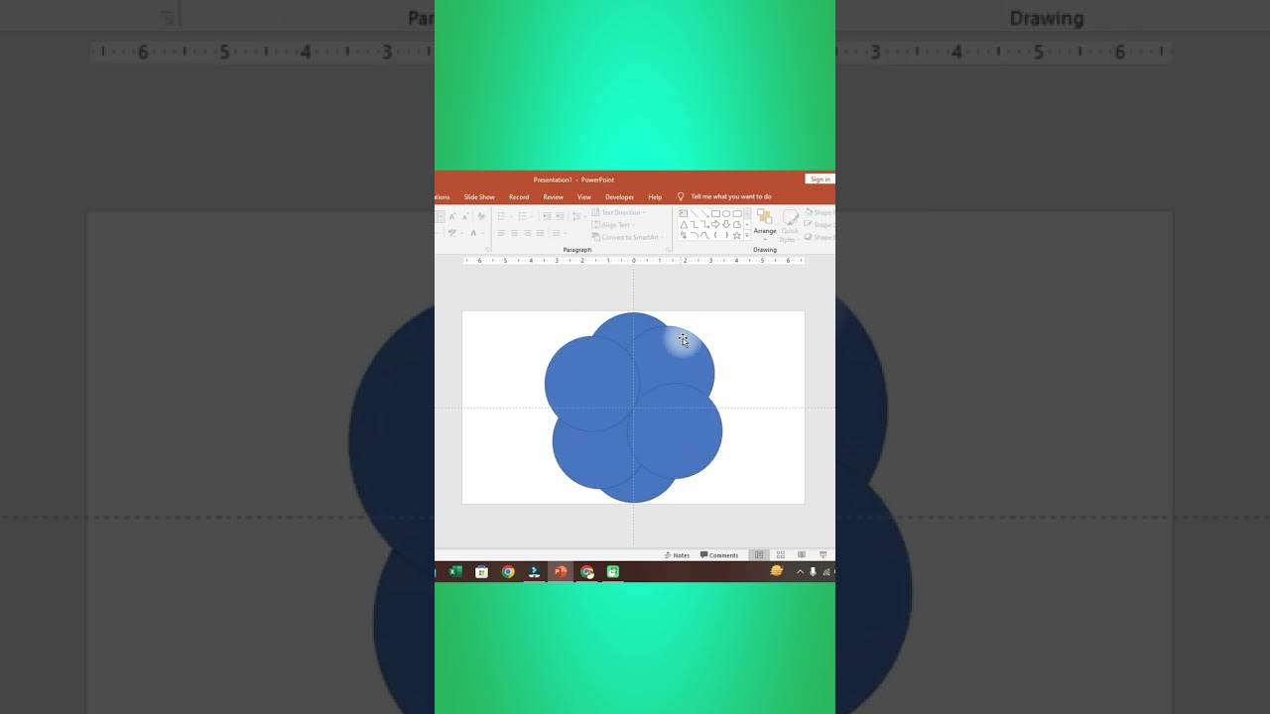The width and height of the screenshot is (1270, 714).
Task: Open the Help ribbon tab
Action: pyautogui.click(x=655, y=196)
